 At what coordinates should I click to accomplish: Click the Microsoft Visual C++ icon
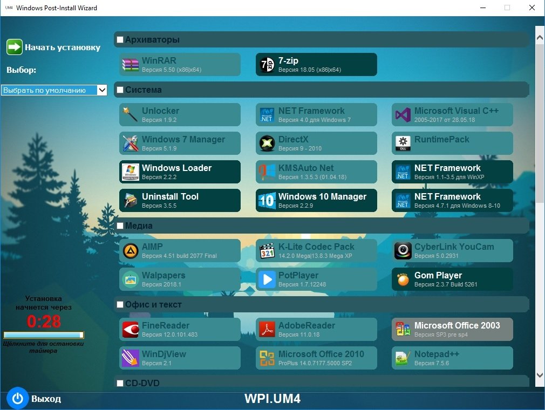pyautogui.click(x=403, y=115)
